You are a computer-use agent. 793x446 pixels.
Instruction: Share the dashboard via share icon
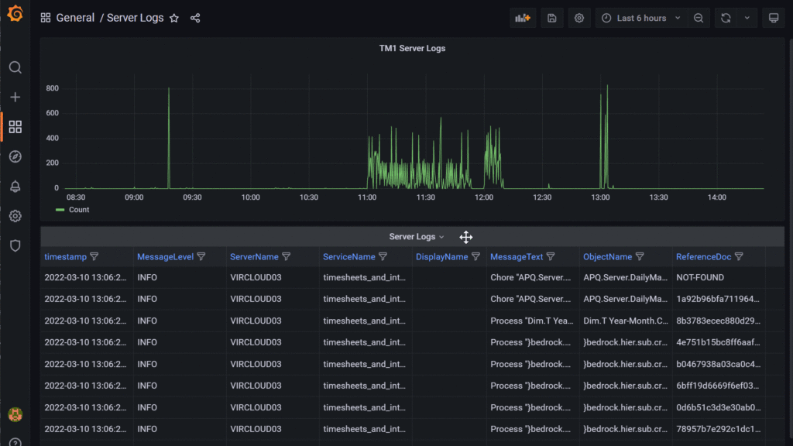pyautogui.click(x=195, y=18)
